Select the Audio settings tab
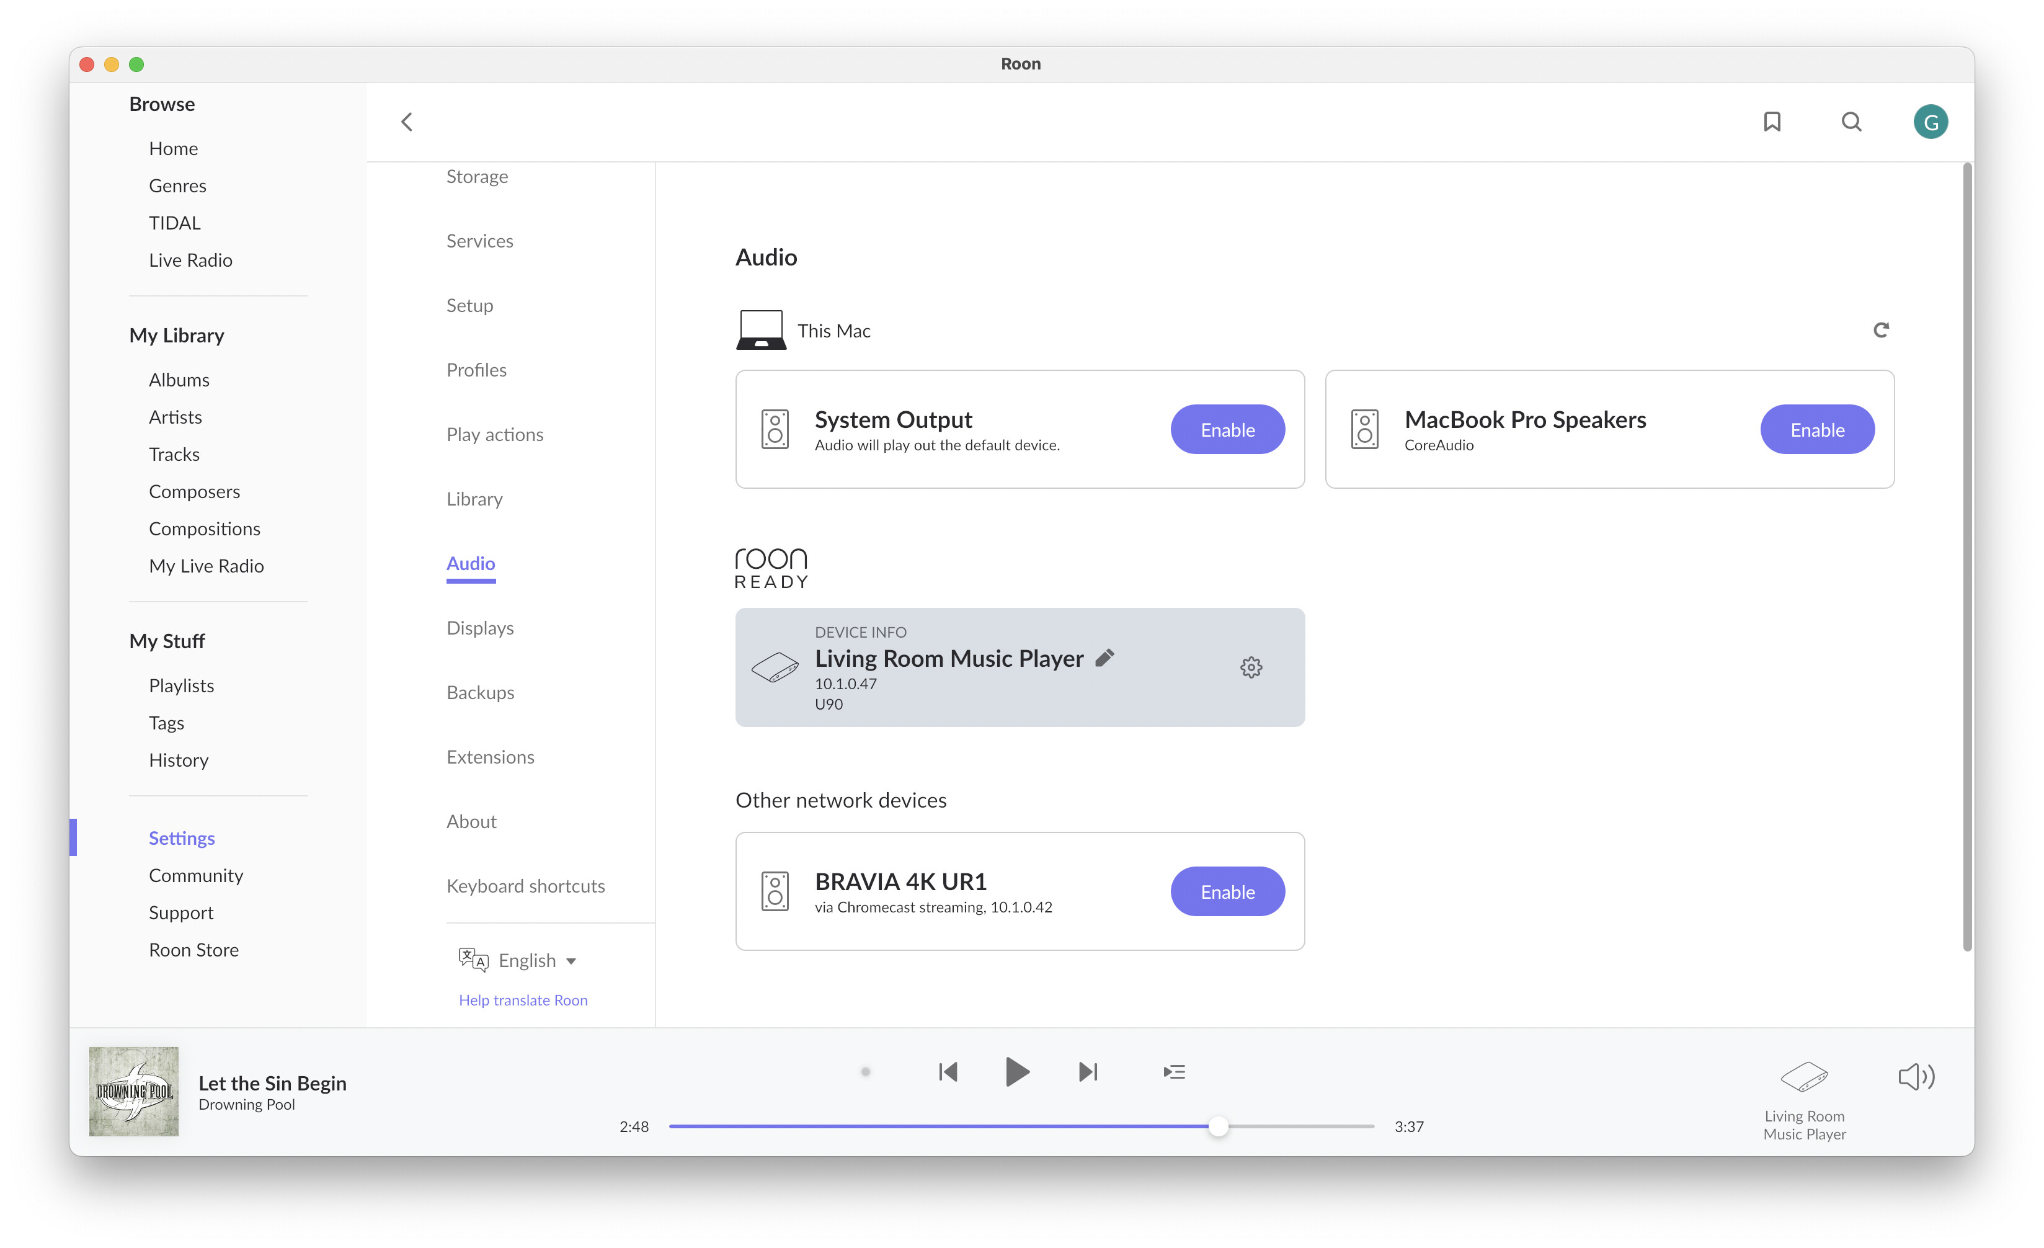Viewport: 2044px width, 1248px height. [x=470, y=563]
